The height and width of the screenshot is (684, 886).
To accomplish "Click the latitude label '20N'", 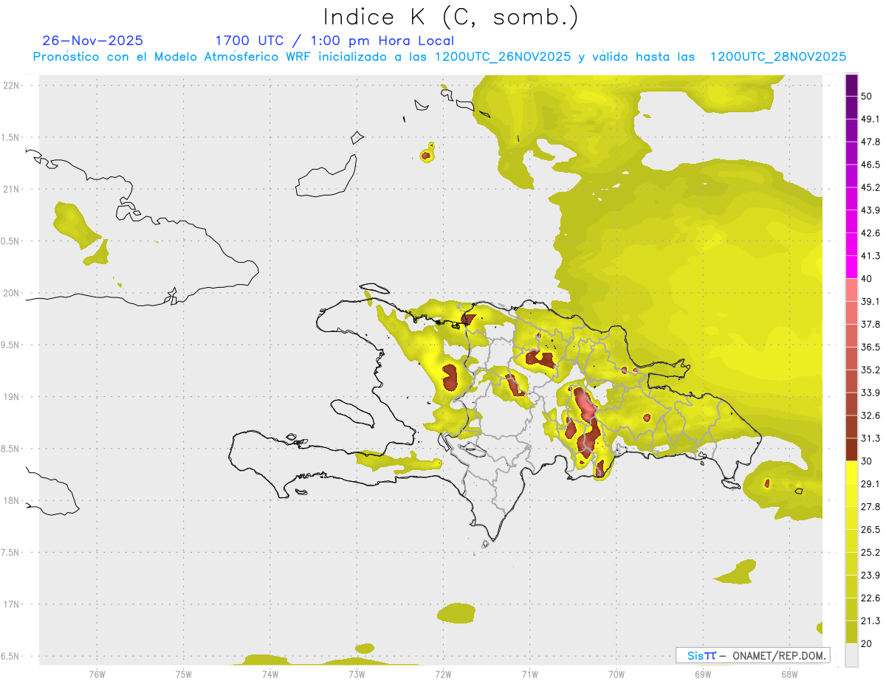I will [12, 293].
